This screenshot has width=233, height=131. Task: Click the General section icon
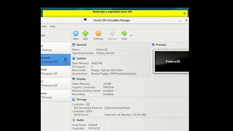pyautogui.click(x=74, y=44)
